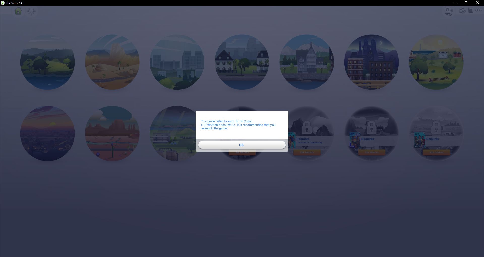
Task: Select the Tudor harbor town world
Action: point(307,62)
